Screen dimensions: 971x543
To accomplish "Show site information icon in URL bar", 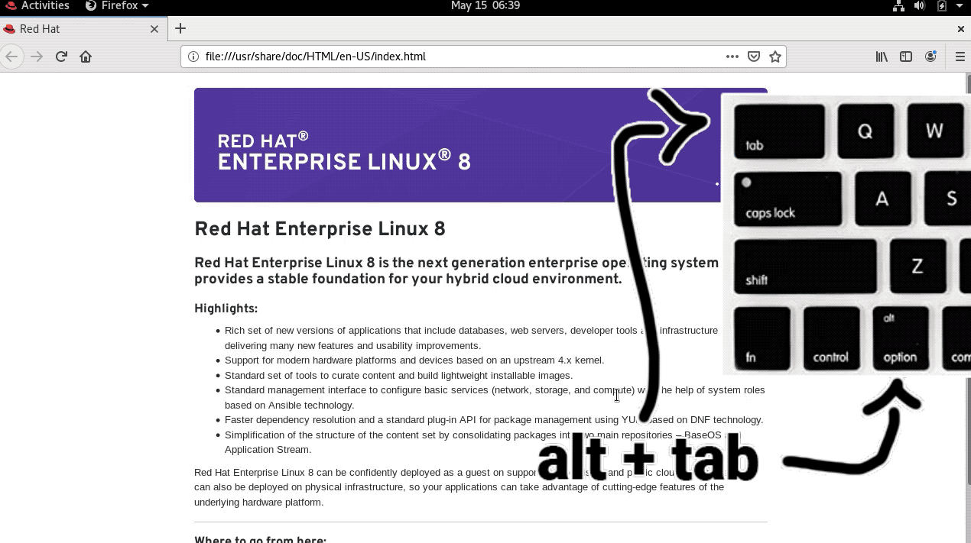I will click(x=193, y=57).
